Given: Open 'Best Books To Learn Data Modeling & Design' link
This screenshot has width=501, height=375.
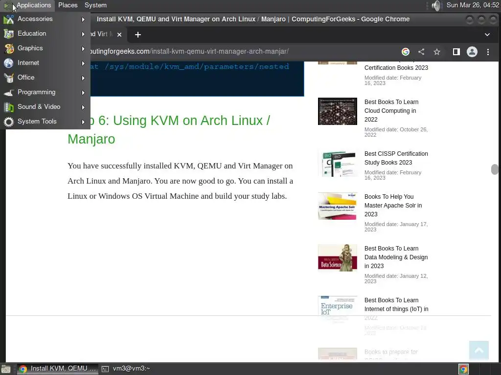Looking at the screenshot, I should point(396,257).
